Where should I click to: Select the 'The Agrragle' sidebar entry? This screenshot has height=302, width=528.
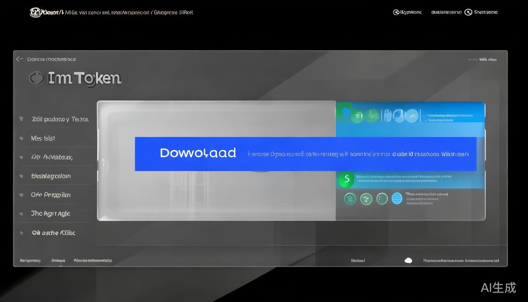[x=50, y=214]
